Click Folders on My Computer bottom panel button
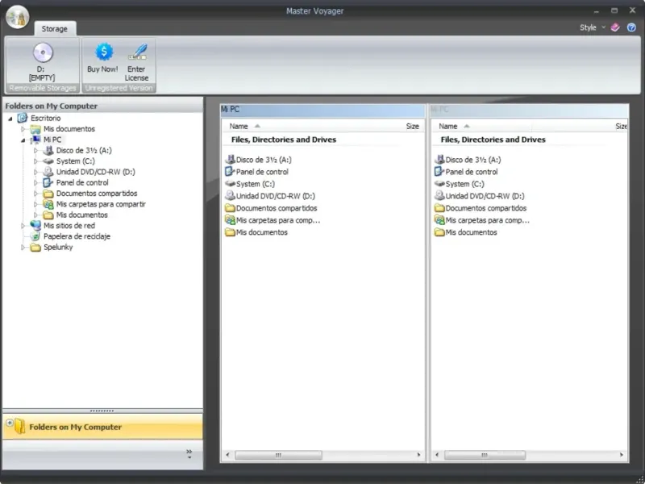This screenshot has height=484, width=645. tap(102, 428)
